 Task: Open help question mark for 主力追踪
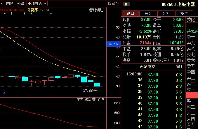click(99, 99)
